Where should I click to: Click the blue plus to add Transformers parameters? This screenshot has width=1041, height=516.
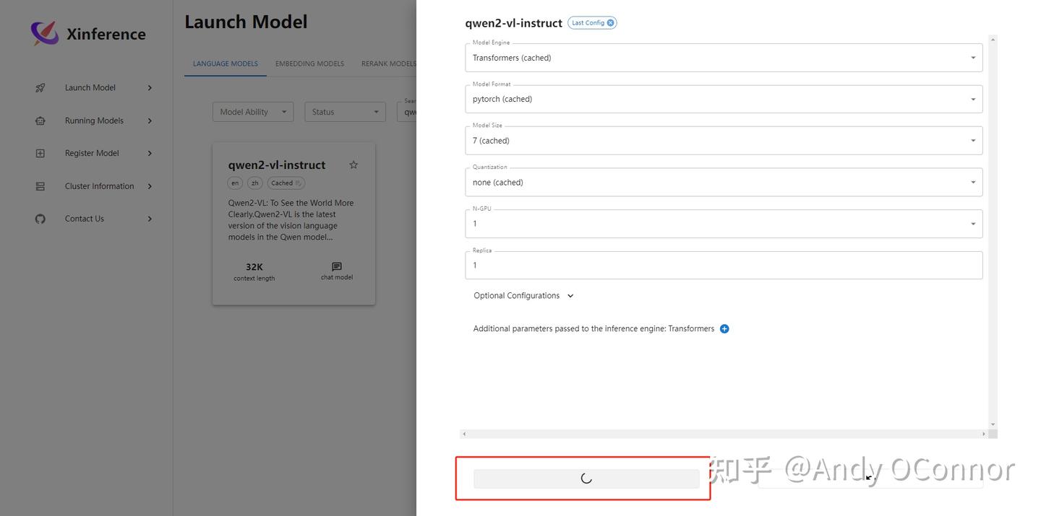[724, 328]
